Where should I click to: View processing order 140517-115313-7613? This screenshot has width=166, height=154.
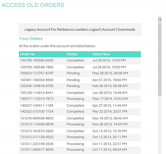(x=37, y=99)
